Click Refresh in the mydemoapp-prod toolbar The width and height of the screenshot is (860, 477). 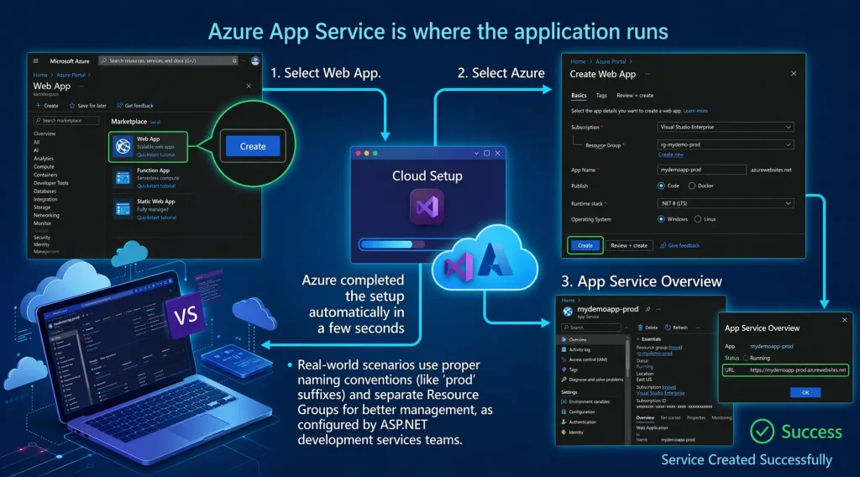pos(676,328)
